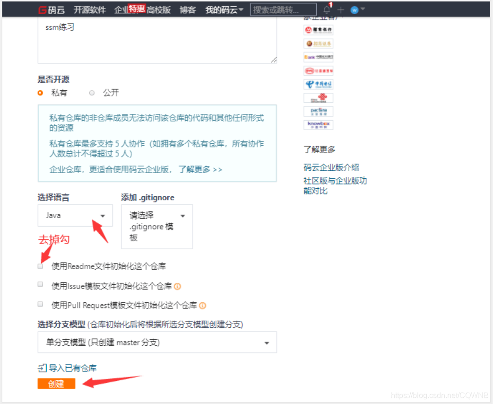The height and width of the screenshot is (404, 493).
Task: Click the BYD 比亚迪汽车 logo
Action: tap(318, 70)
